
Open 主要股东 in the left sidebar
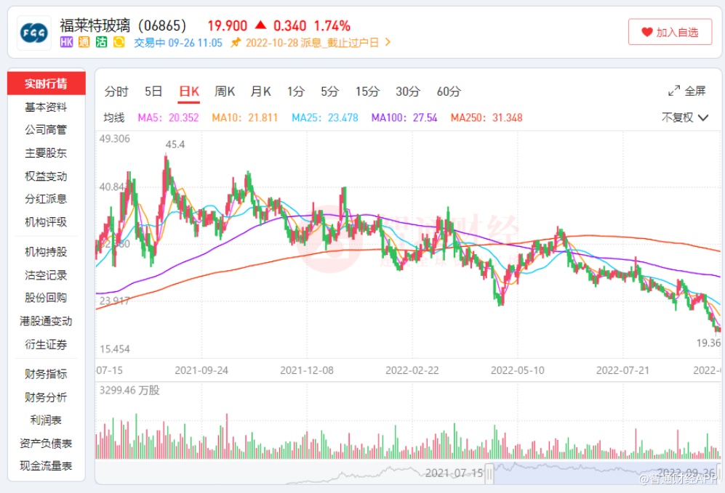pyautogui.click(x=46, y=153)
